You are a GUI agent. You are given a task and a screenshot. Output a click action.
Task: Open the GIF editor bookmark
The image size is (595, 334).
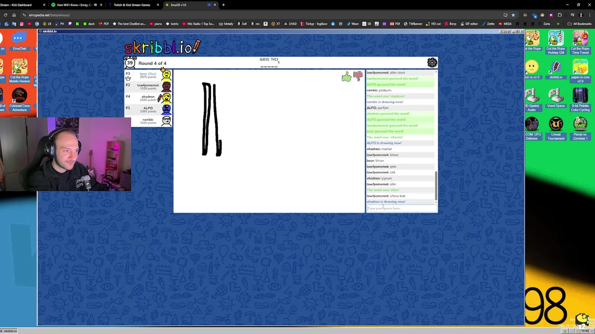click(x=469, y=24)
